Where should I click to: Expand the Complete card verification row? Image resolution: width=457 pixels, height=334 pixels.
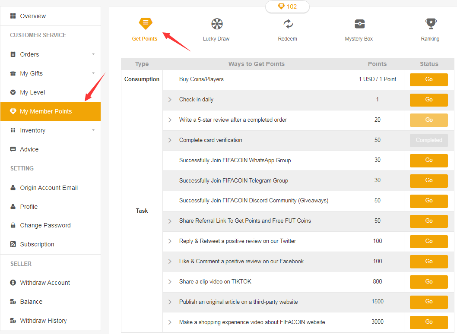click(x=170, y=140)
